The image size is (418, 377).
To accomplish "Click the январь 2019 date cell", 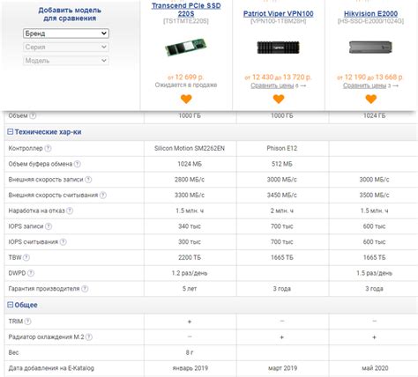I will (x=190, y=368).
